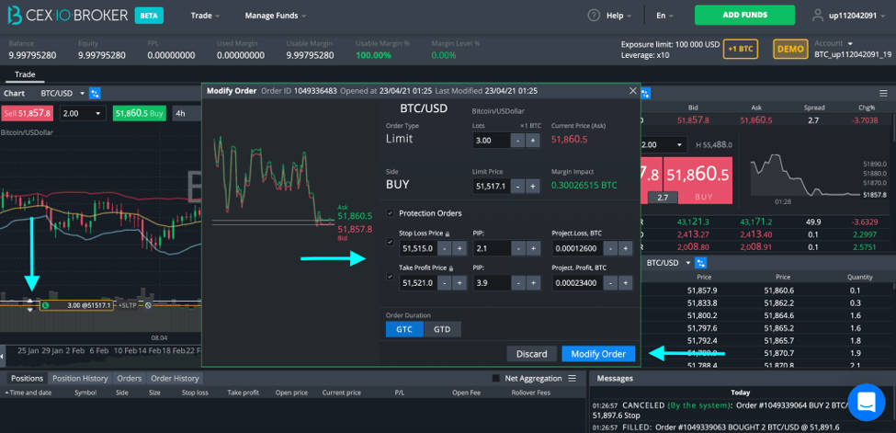Switch to the Positions tab
896x433 pixels.
pos(27,378)
